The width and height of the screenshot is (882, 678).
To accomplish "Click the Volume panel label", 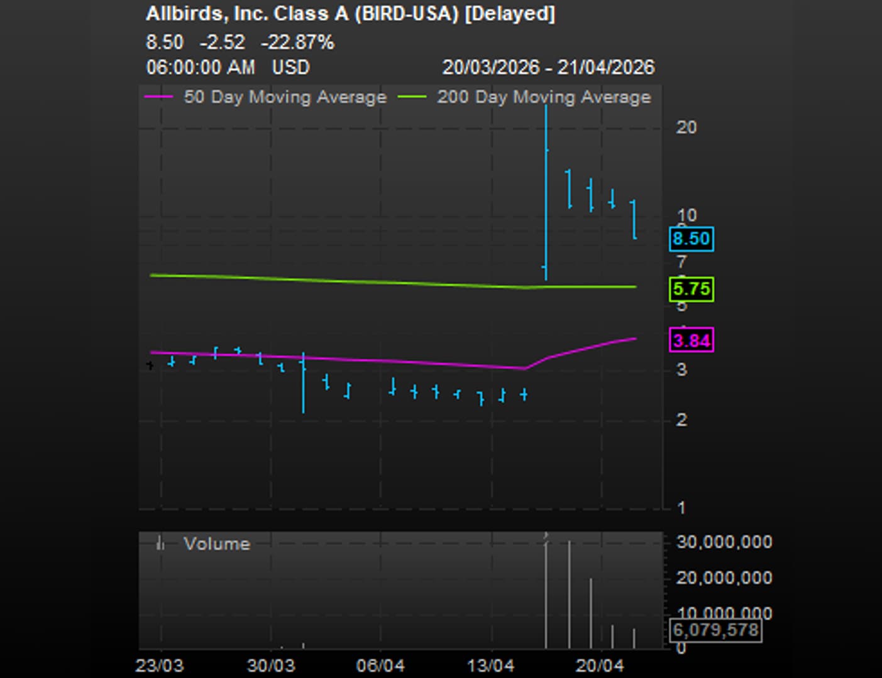I will click(x=217, y=544).
